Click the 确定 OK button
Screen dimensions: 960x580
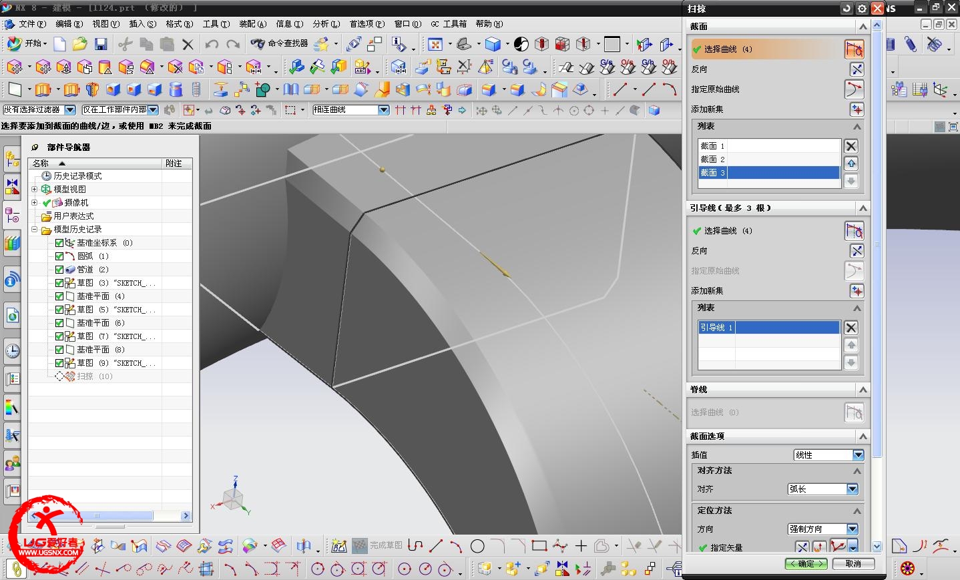tap(806, 564)
